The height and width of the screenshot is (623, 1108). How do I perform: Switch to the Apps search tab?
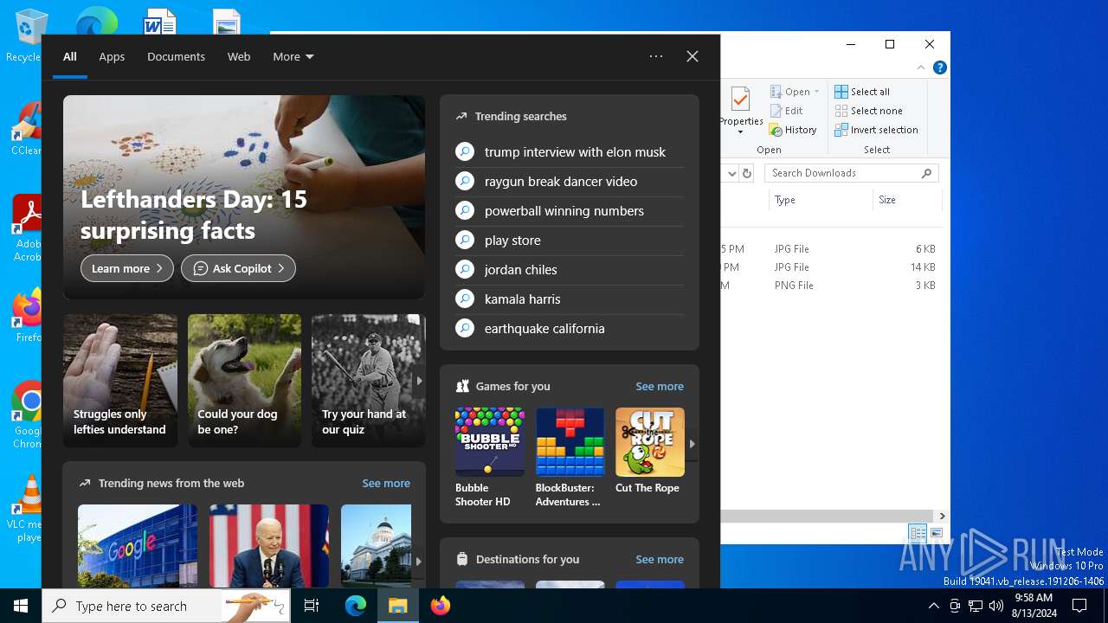[x=112, y=56]
